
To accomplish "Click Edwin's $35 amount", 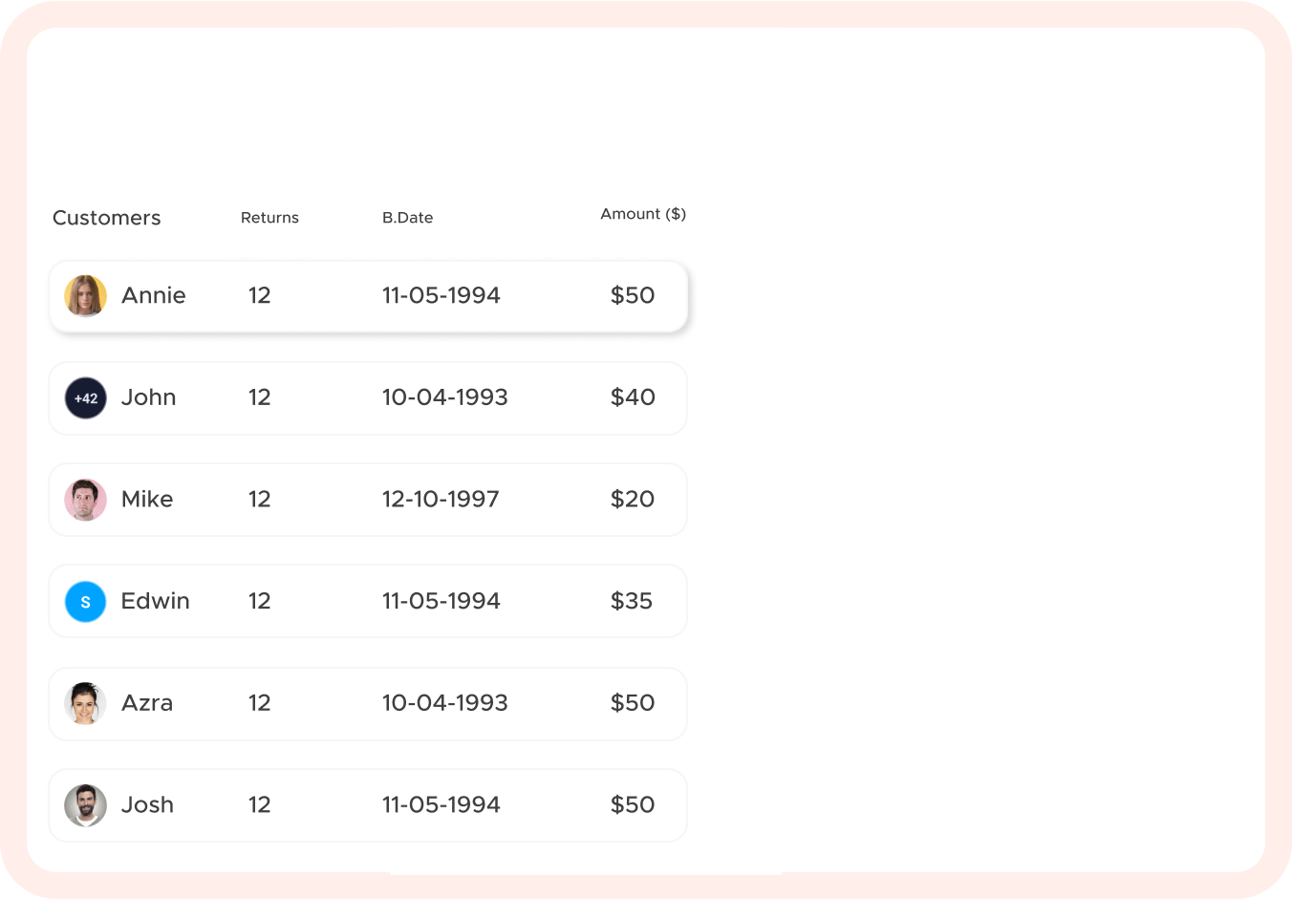I will [632, 601].
